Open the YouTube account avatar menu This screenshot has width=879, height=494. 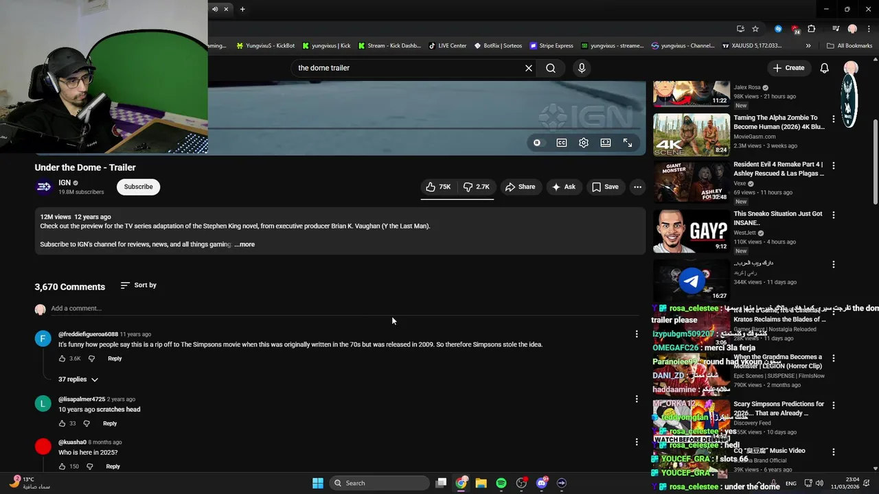851,68
